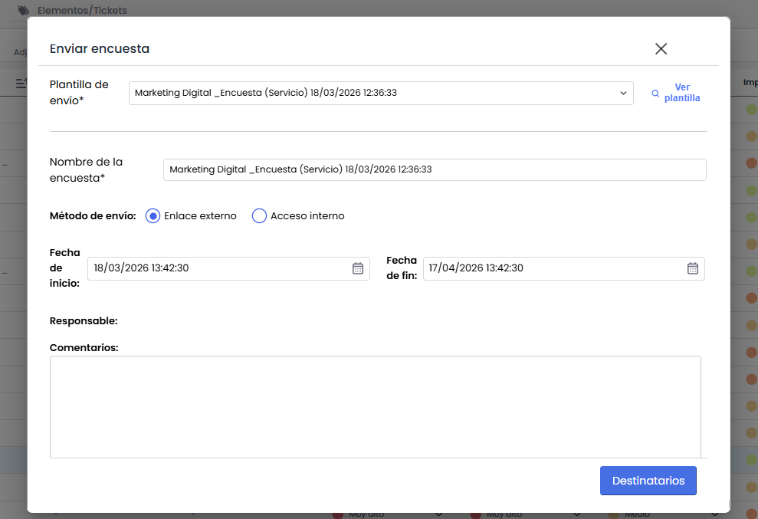Click the tags icon beside Elementos/Tickets

click(x=24, y=11)
